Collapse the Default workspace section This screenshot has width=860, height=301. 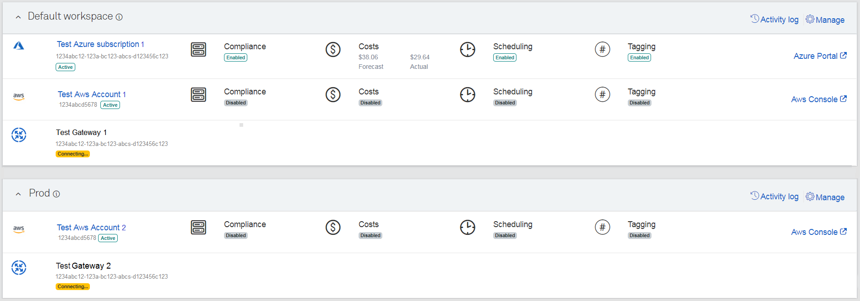pyautogui.click(x=18, y=17)
